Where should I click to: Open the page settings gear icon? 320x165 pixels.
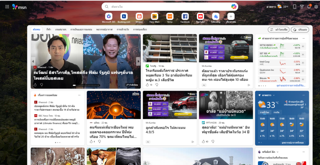[316, 7]
